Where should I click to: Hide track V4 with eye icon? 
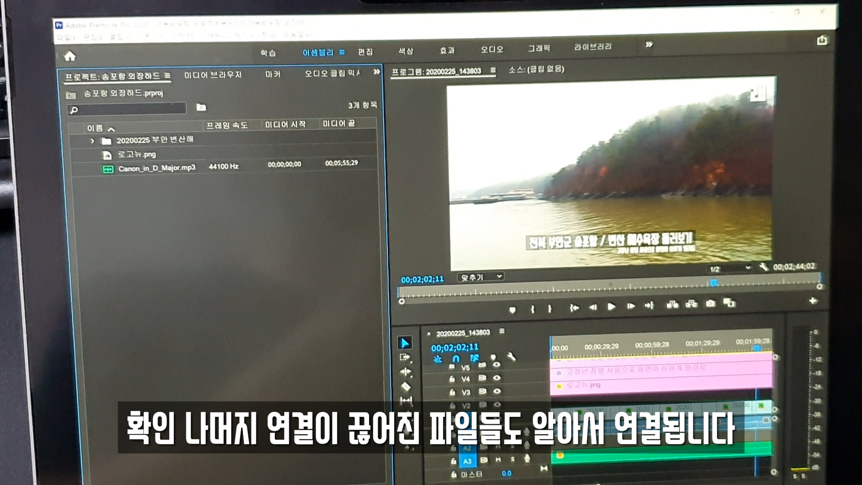pyautogui.click(x=497, y=378)
